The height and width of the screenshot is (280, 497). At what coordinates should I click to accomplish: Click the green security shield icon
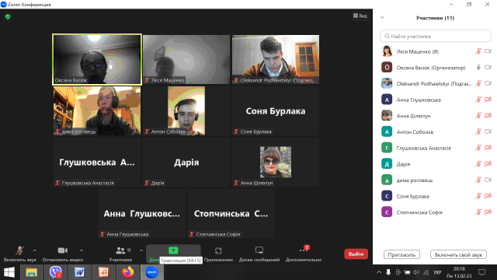coord(8,16)
